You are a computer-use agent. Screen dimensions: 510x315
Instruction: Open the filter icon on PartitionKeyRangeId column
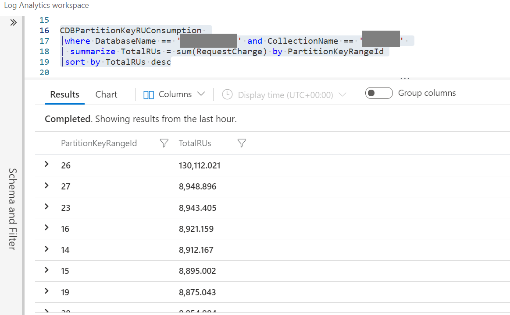pos(164,143)
